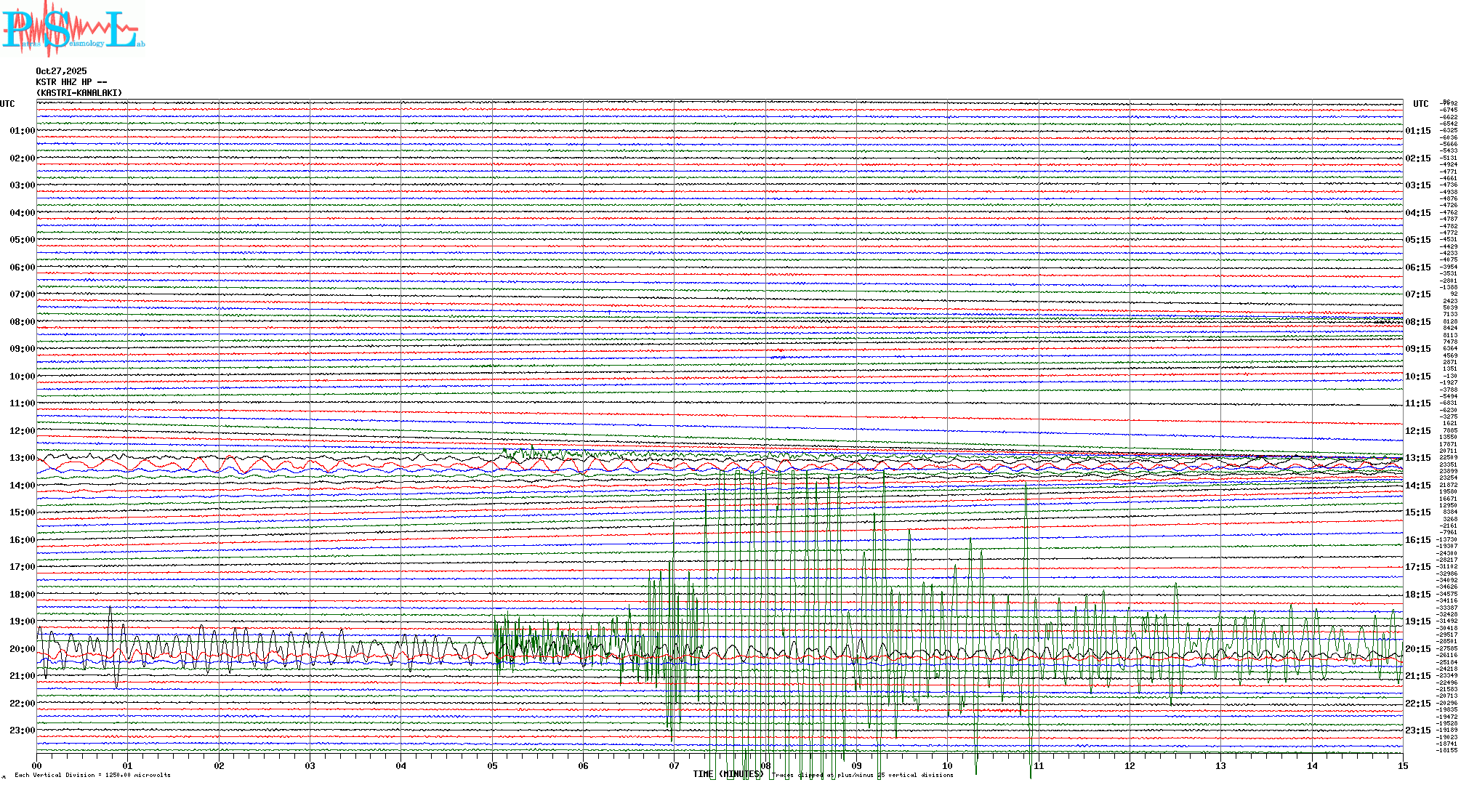Click minute marker 10 on bottom axis
This screenshot has width=1461, height=785.
coord(947,765)
